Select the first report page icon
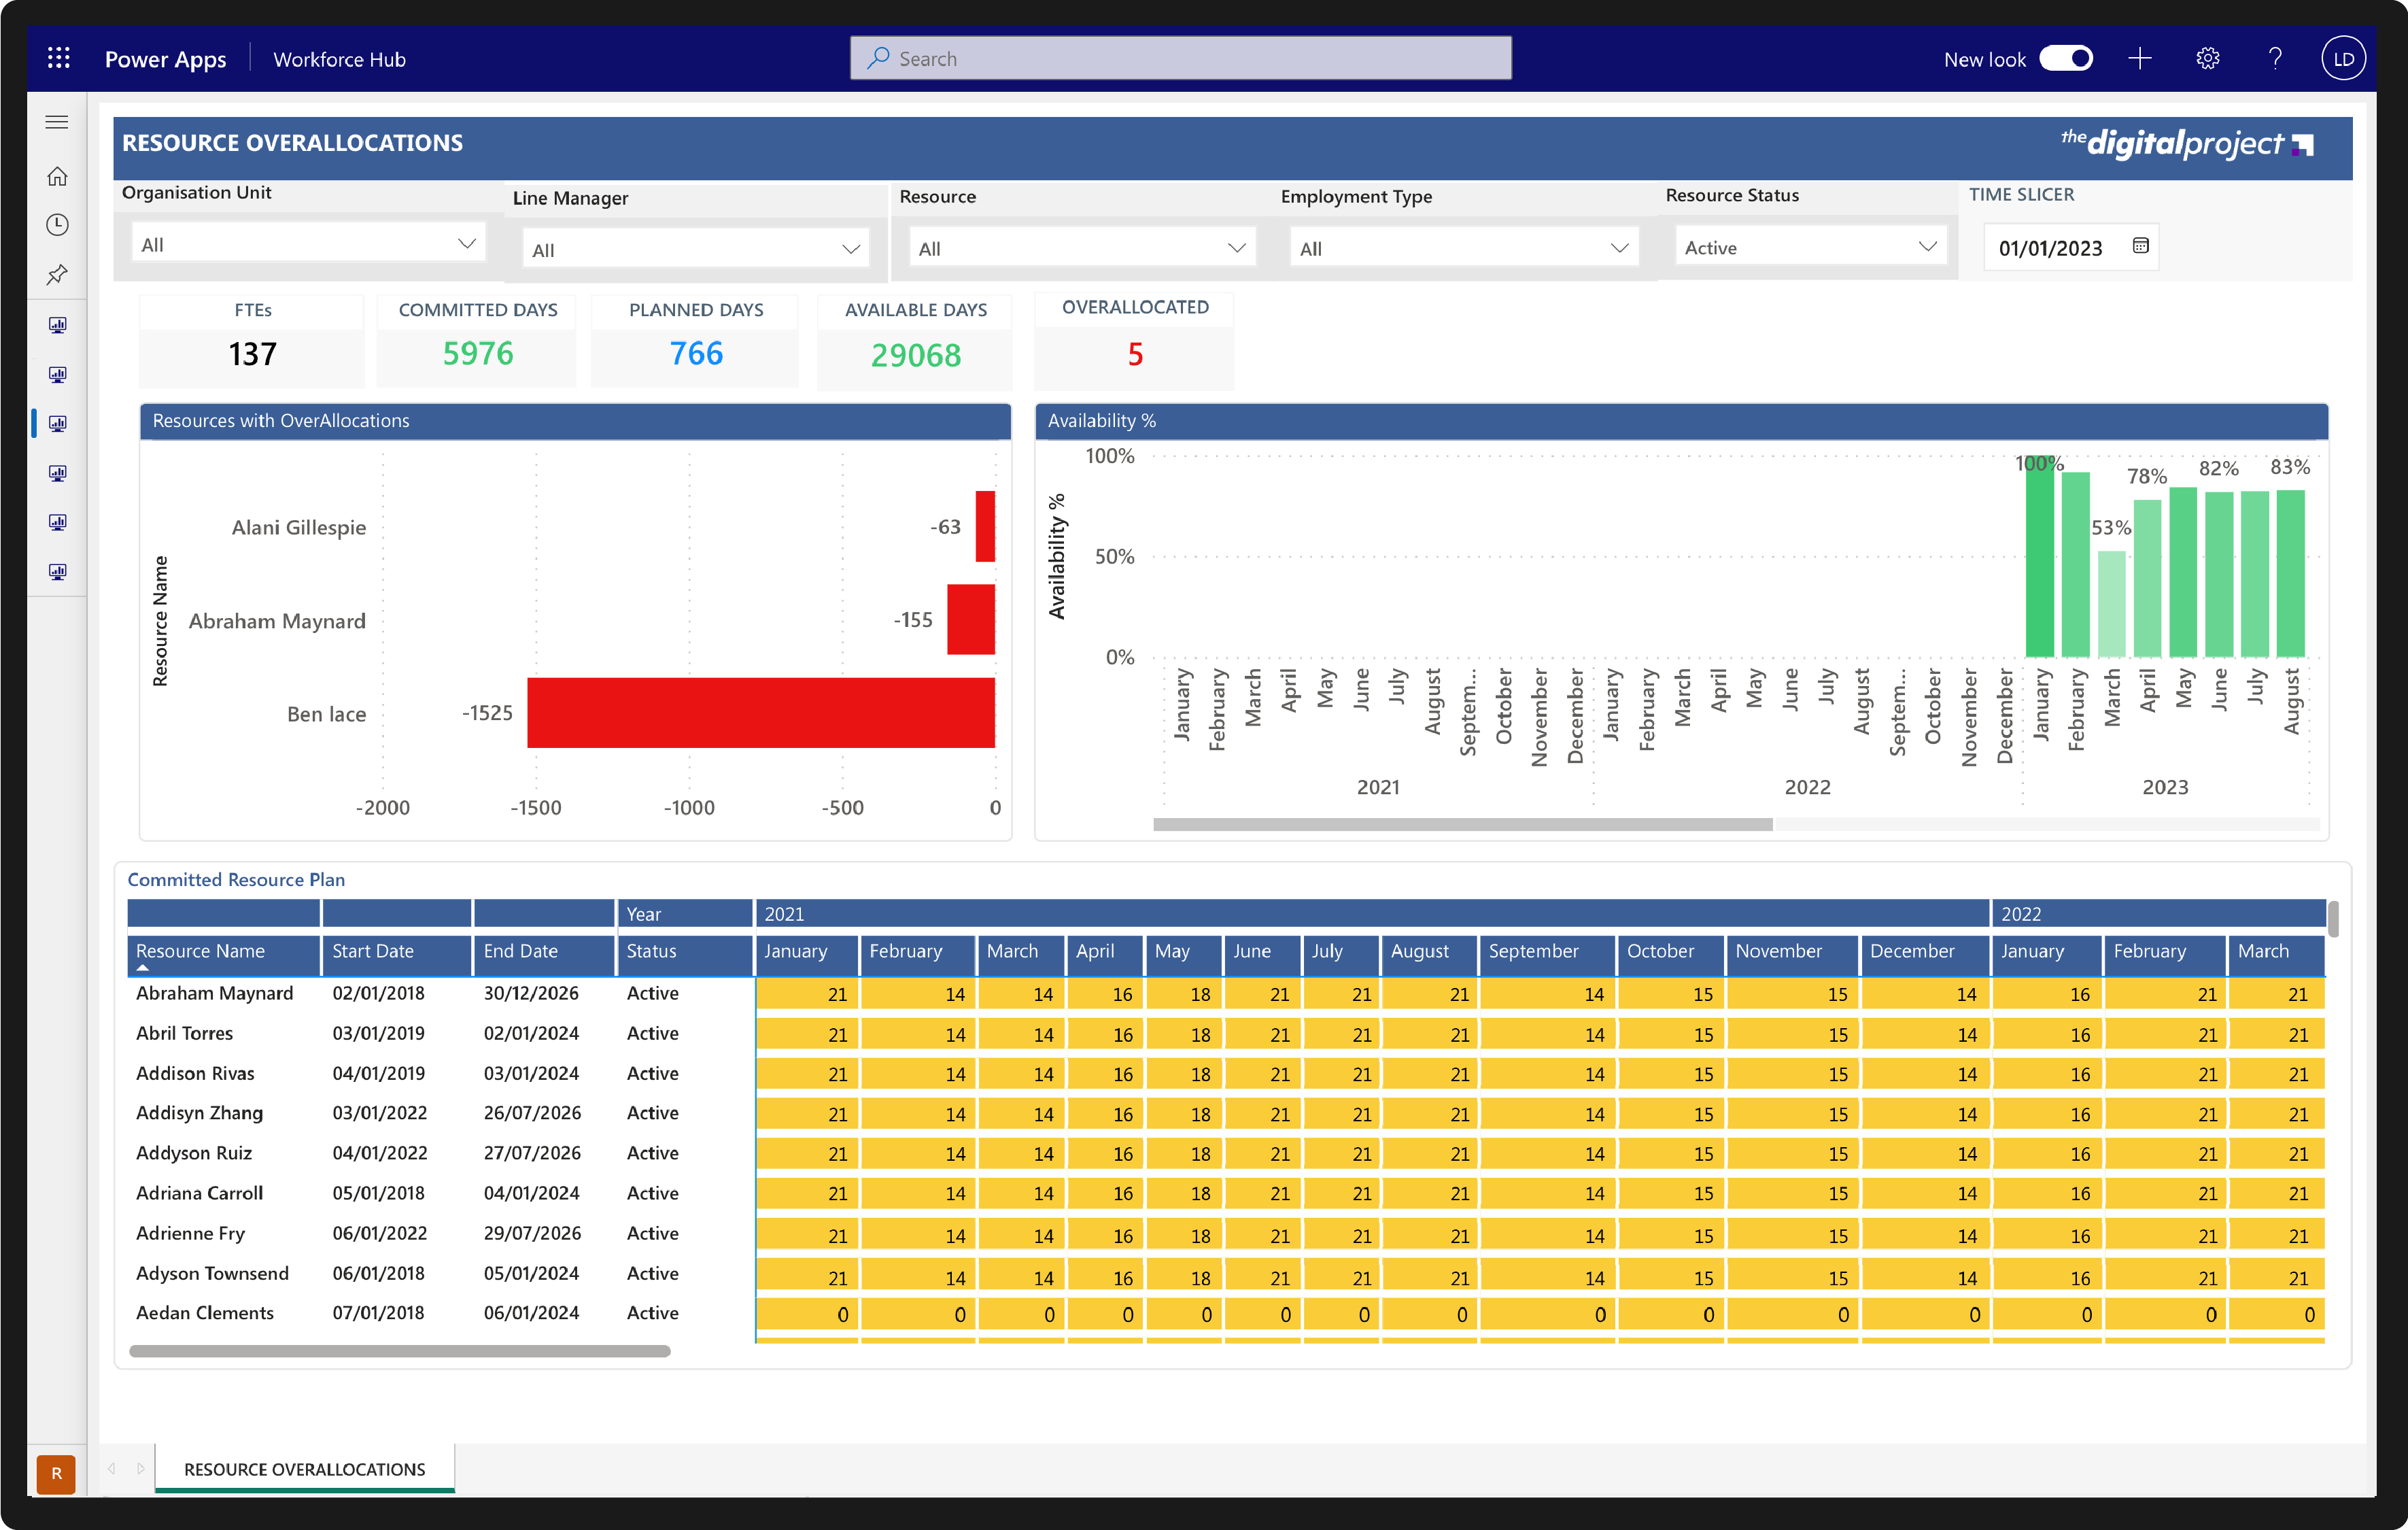 point(57,325)
